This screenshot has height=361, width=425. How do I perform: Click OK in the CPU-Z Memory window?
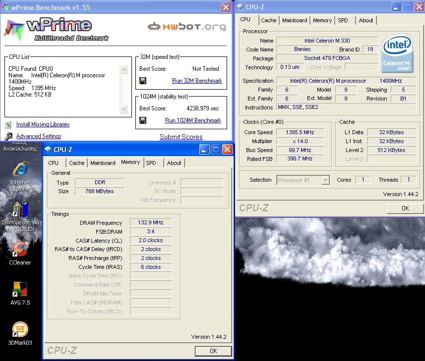coord(213,351)
